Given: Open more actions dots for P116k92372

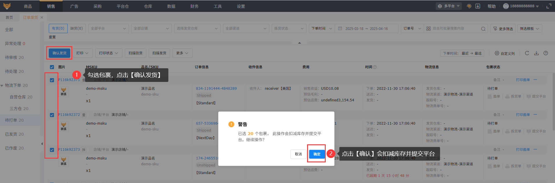Looking at the screenshot, I should point(535,114).
